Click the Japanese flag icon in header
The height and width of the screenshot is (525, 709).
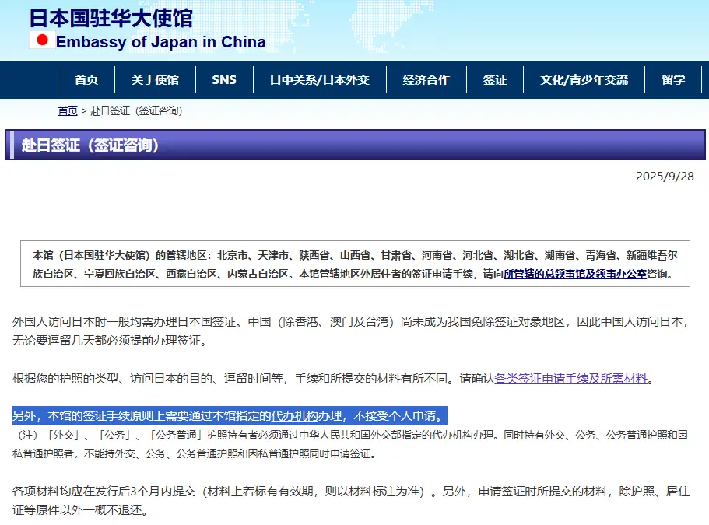42,40
